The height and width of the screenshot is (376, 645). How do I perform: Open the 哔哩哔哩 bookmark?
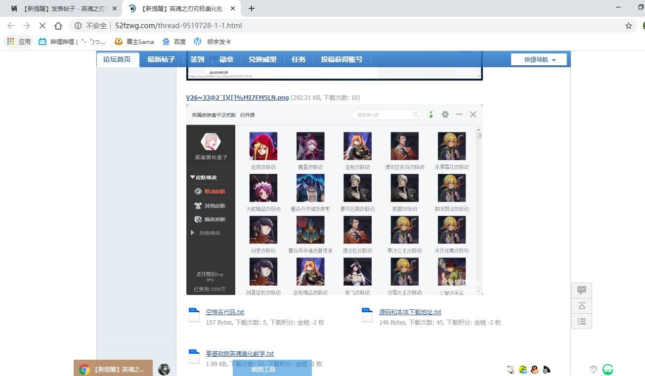click(72, 42)
